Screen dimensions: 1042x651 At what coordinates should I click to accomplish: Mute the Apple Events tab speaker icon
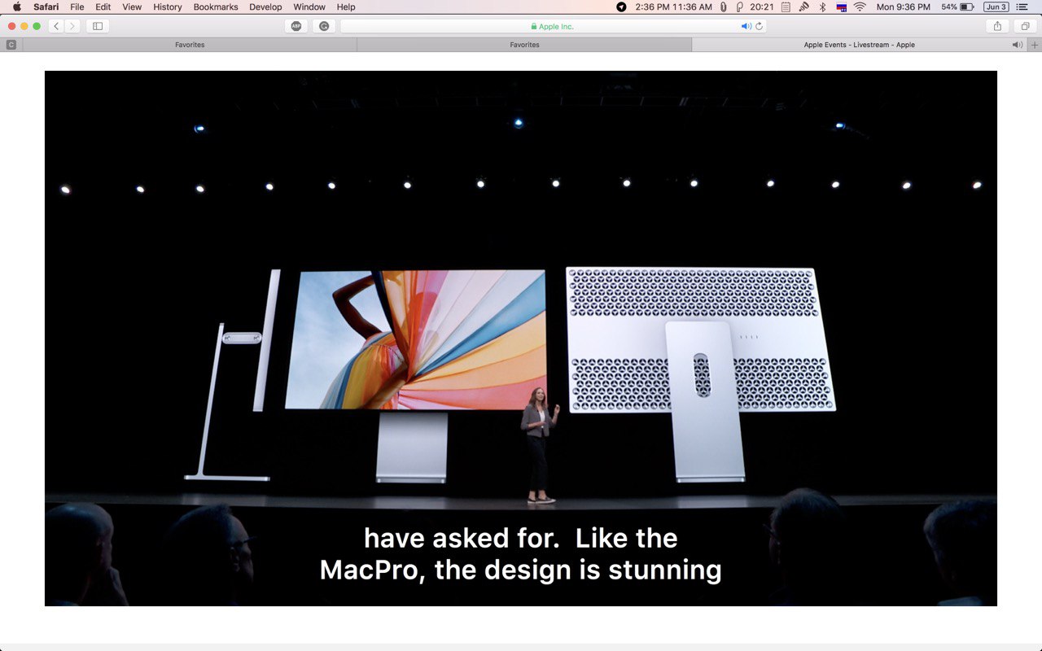coord(1017,45)
